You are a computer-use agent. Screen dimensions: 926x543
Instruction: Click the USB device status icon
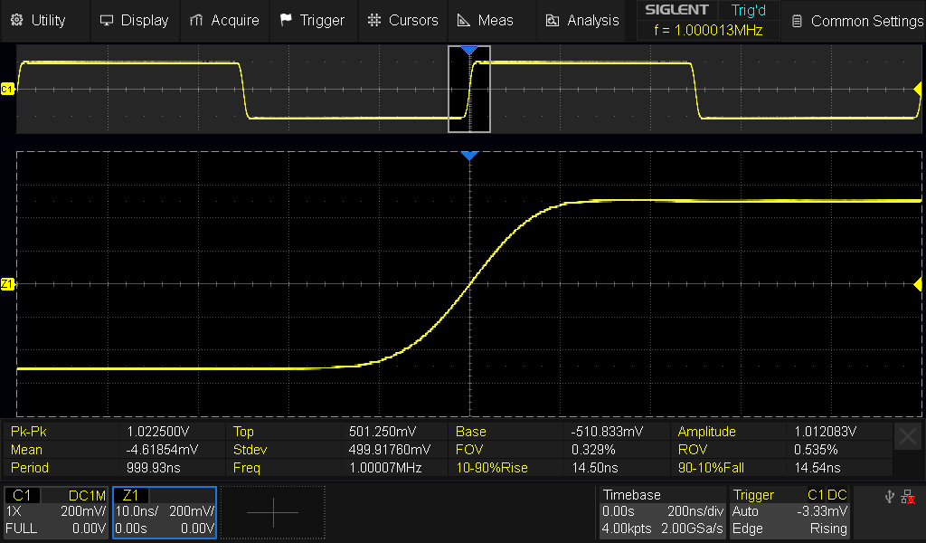point(889,497)
